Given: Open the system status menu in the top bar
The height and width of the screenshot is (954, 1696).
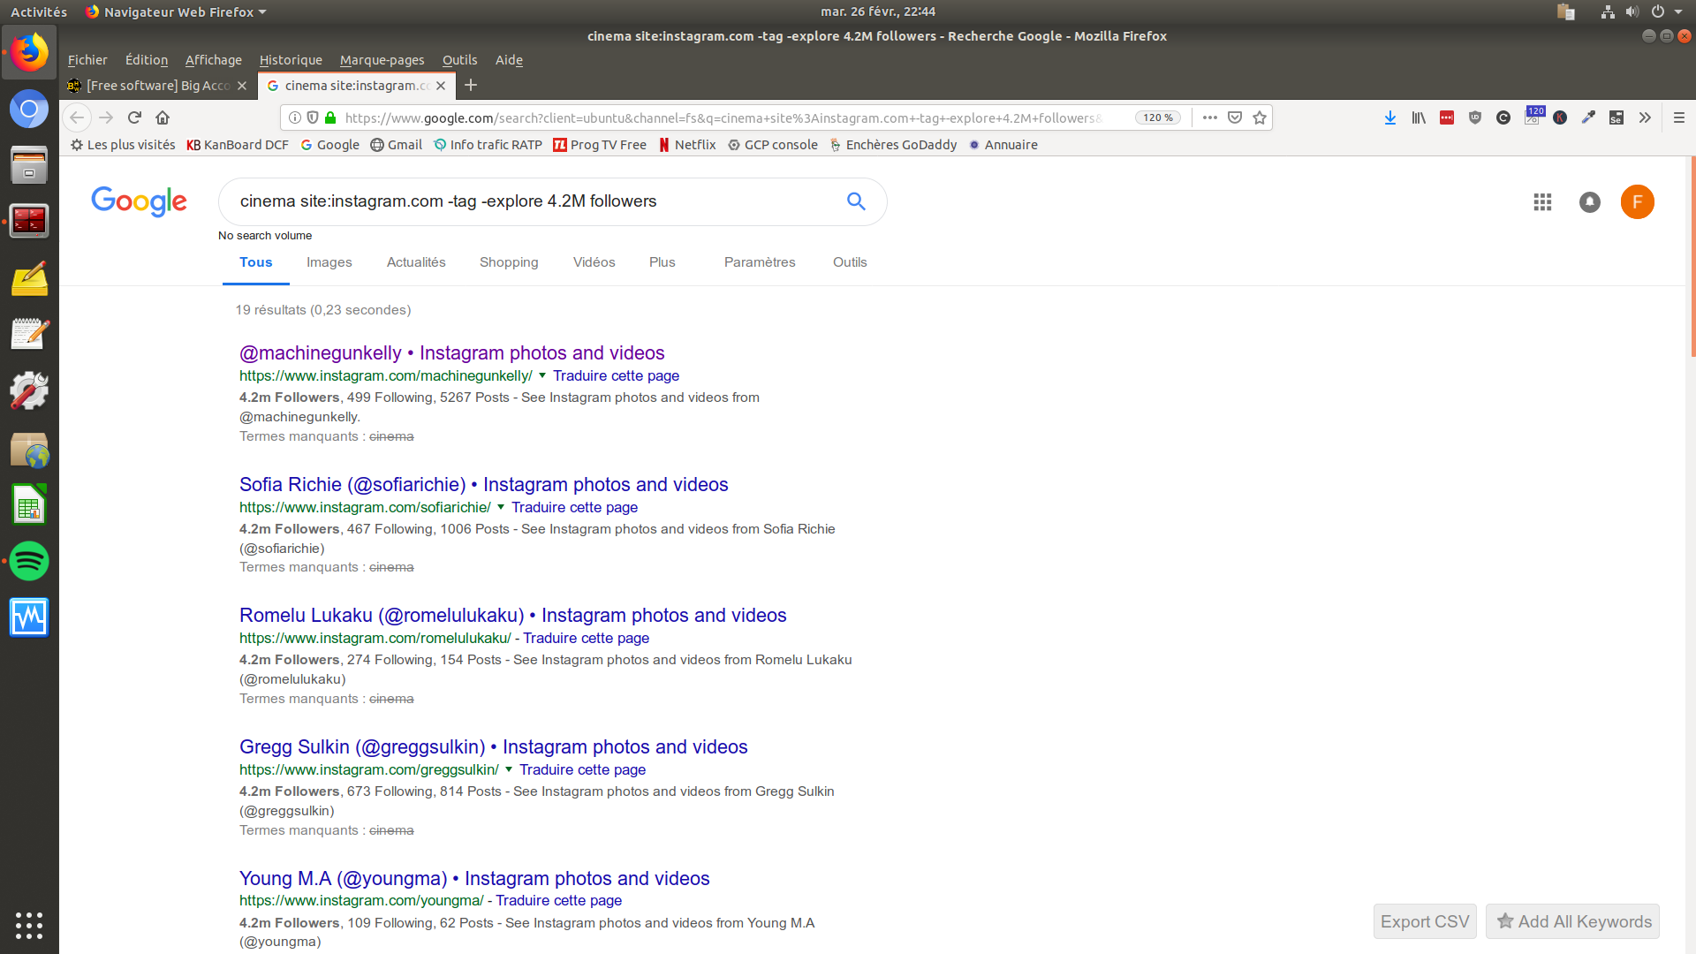Looking at the screenshot, I should 1641,11.
